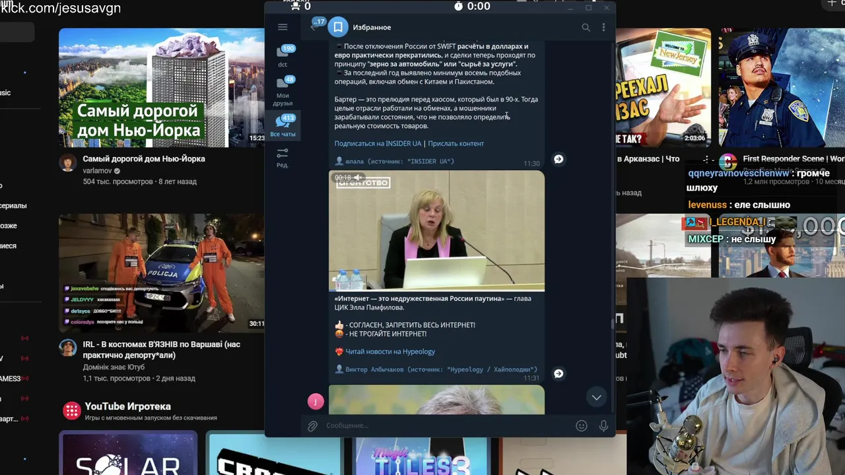
Task: Record a voice message with the microphone
Action: coord(603,426)
